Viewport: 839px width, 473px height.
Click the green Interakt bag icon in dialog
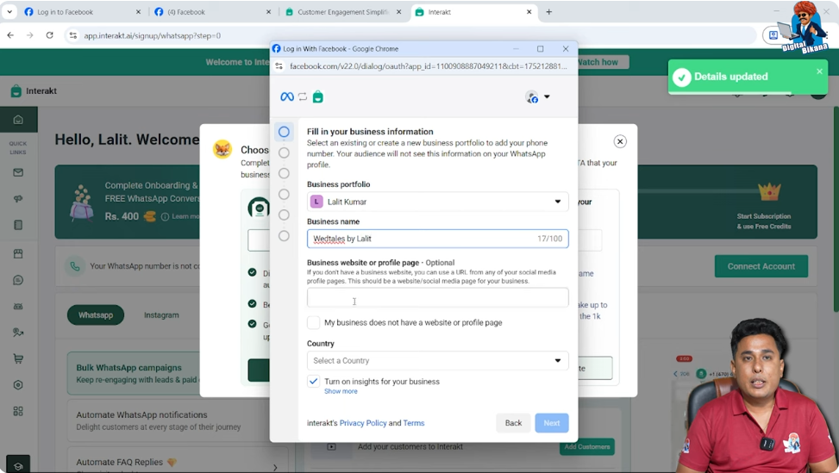[318, 96]
